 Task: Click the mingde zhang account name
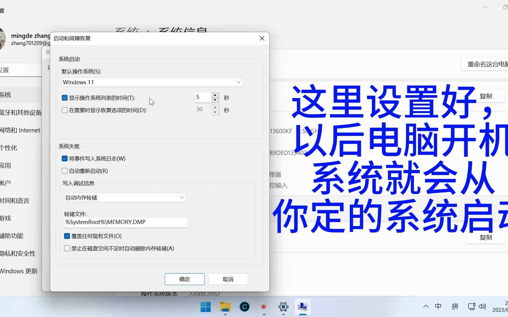click(31, 36)
